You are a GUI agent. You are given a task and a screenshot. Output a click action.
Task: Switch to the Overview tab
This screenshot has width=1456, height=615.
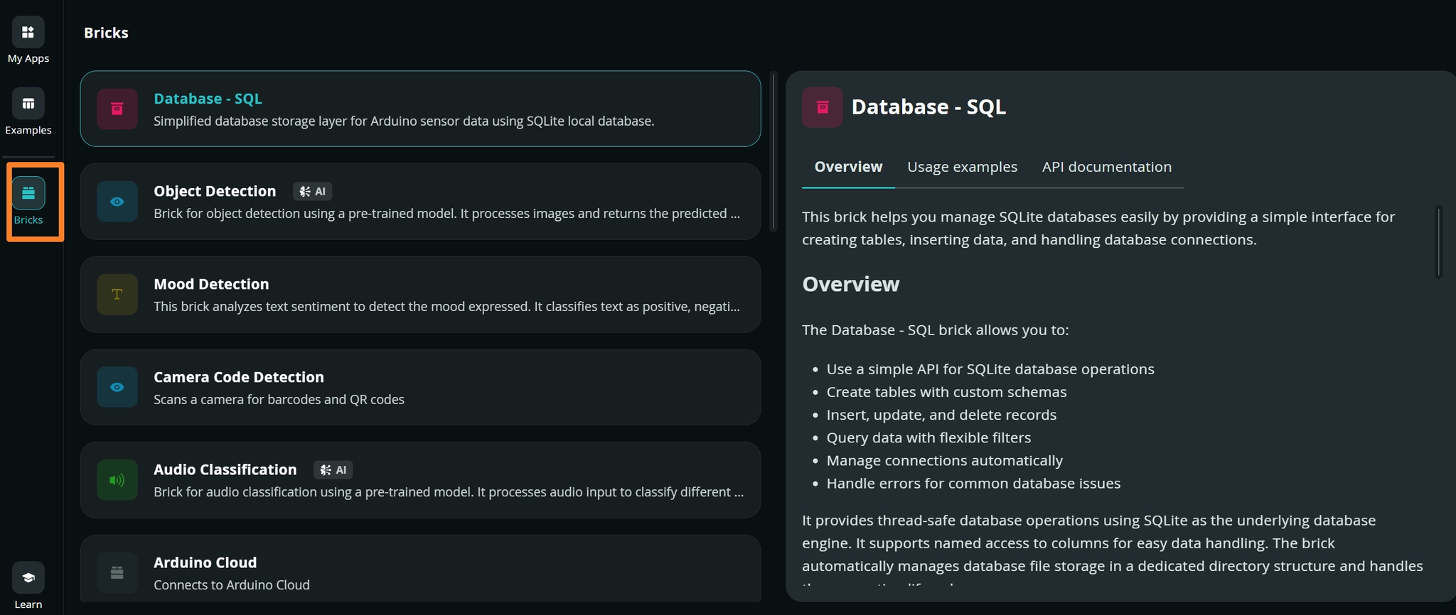tap(848, 167)
